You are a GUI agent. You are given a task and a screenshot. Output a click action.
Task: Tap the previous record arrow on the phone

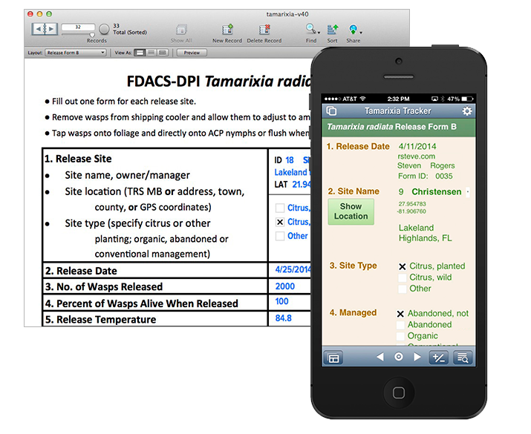[x=380, y=357]
